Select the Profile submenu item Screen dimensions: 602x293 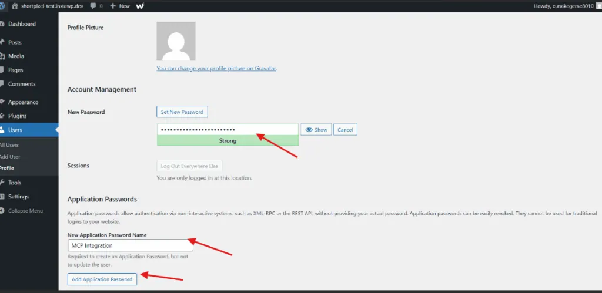(x=7, y=168)
